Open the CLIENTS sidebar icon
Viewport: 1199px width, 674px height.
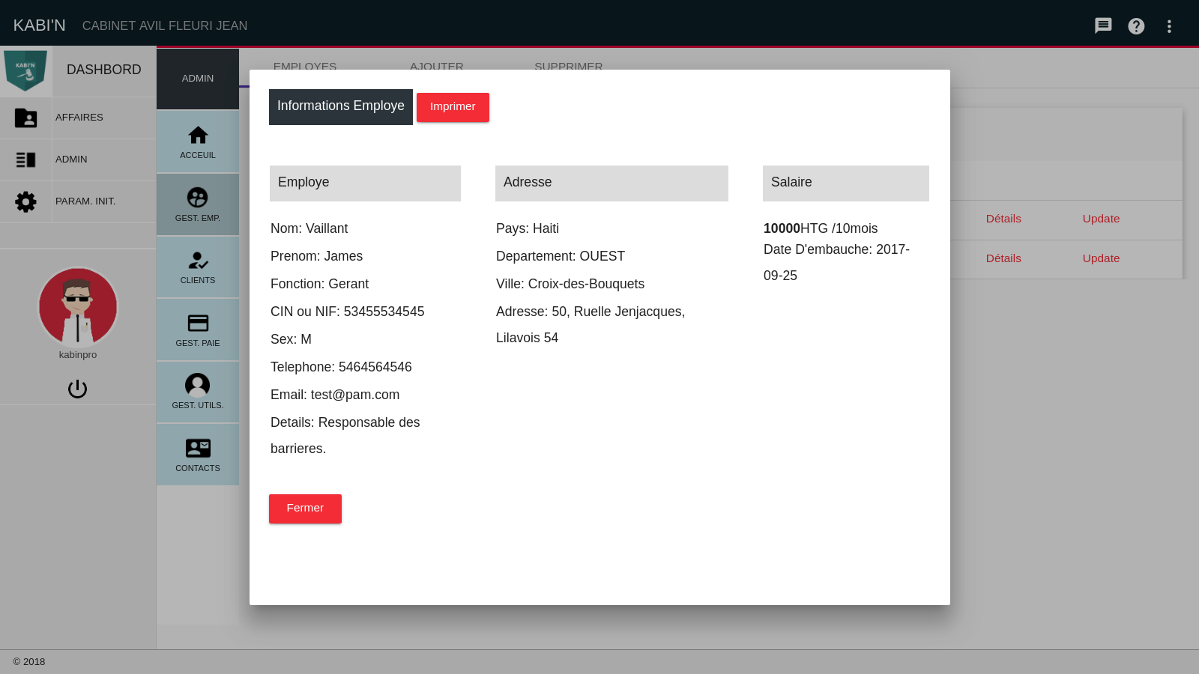pos(198,261)
